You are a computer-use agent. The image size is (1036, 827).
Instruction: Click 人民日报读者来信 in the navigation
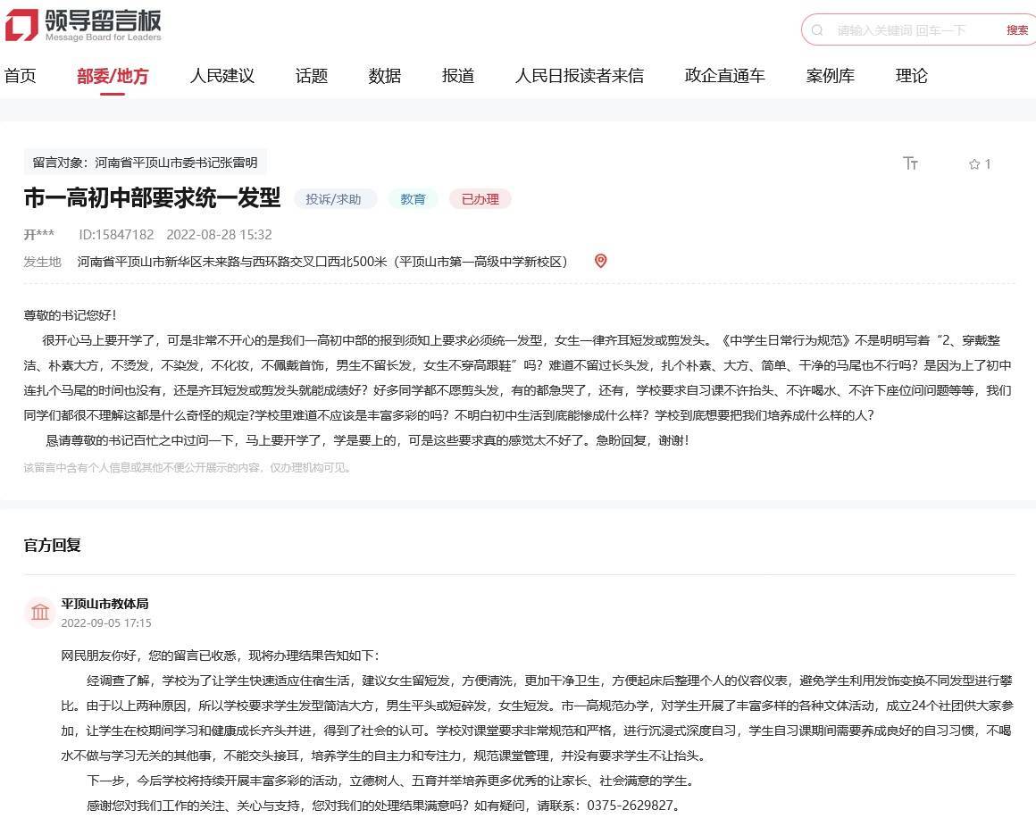tap(579, 76)
